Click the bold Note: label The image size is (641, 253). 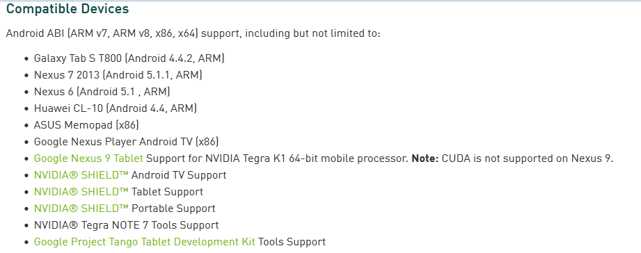tap(425, 158)
